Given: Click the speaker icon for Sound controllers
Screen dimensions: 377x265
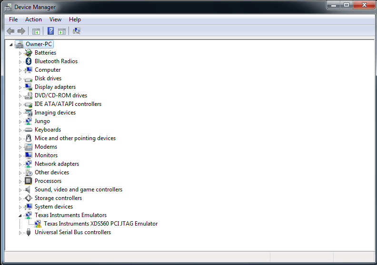Looking at the screenshot, I should (x=28, y=189).
